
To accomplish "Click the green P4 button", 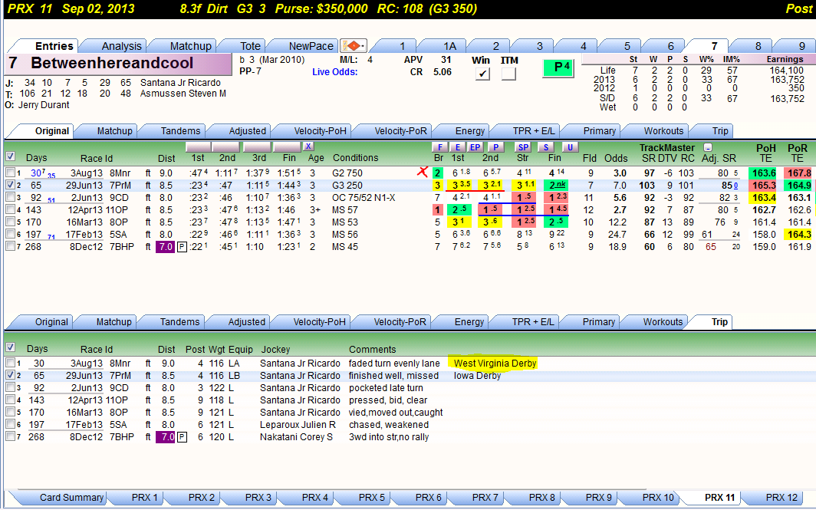I will pos(558,67).
